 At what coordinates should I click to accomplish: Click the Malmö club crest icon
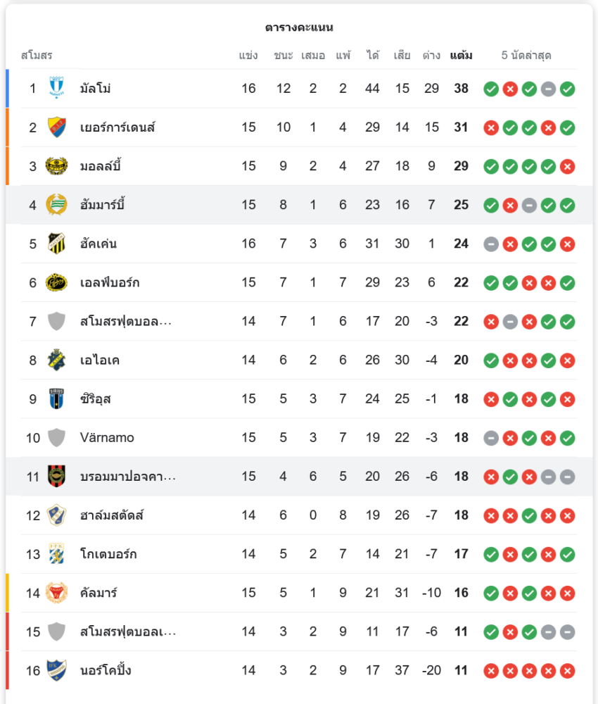click(x=56, y=89)
